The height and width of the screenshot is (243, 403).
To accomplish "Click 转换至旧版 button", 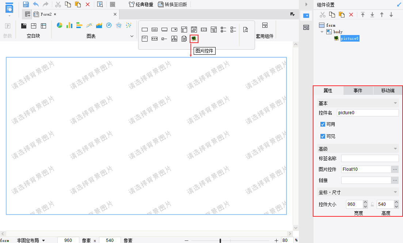I will pyautogui.click(x=172, y=4).
